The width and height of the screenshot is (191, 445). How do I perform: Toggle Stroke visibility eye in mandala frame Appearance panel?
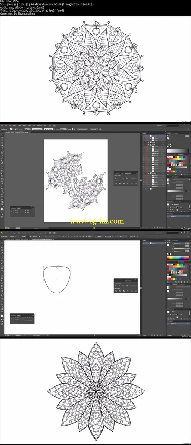click(168, 207)
